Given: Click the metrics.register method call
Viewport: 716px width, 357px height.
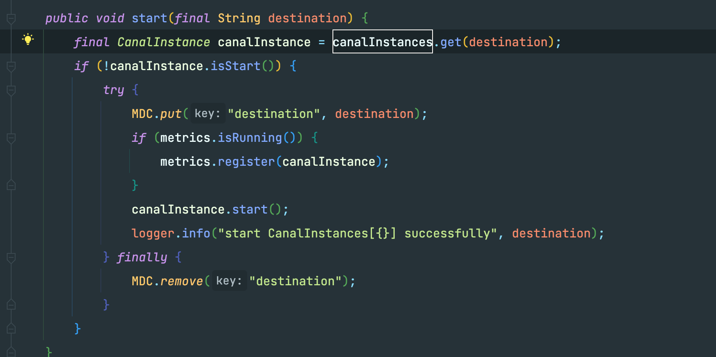Looking at the screenshot, I should point(246,161).
